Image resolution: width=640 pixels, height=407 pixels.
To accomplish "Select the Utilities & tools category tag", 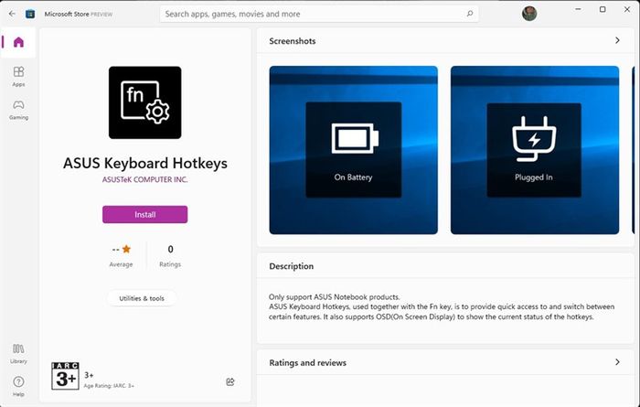I will tap(142, 298).
